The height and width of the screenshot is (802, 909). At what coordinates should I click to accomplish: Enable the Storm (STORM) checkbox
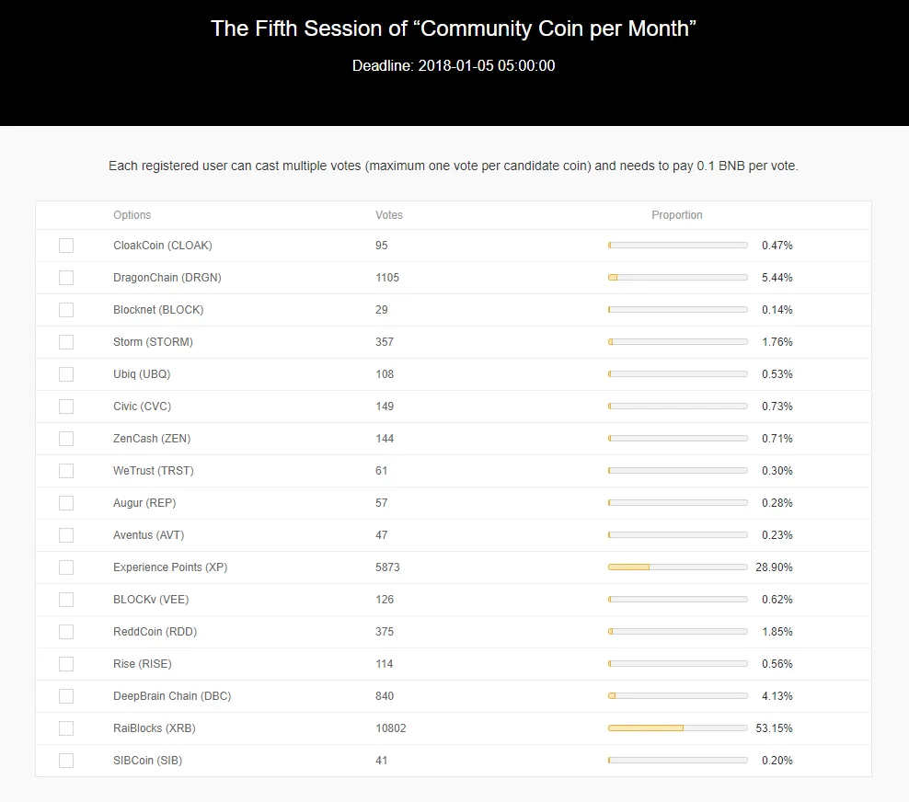pyautogui.click(x=66, y=342)
